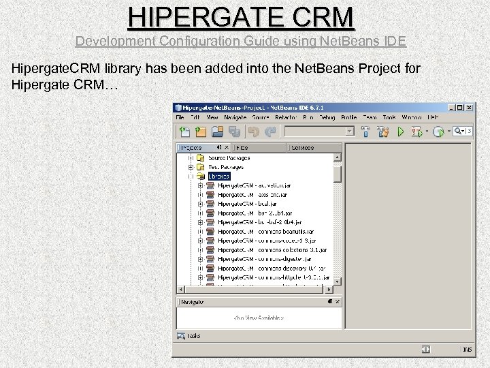
Task: Click the Clean and Build icon
Action: (x=383, y=132)
